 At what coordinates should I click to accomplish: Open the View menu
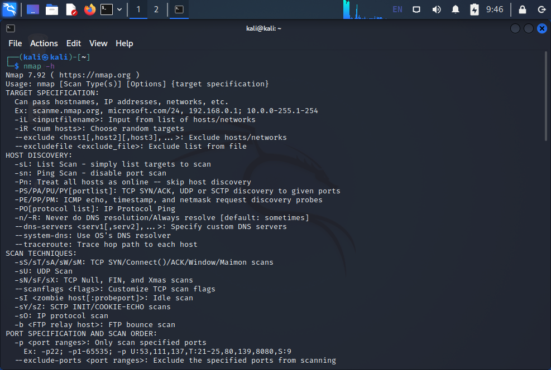[x=98, y=43]
